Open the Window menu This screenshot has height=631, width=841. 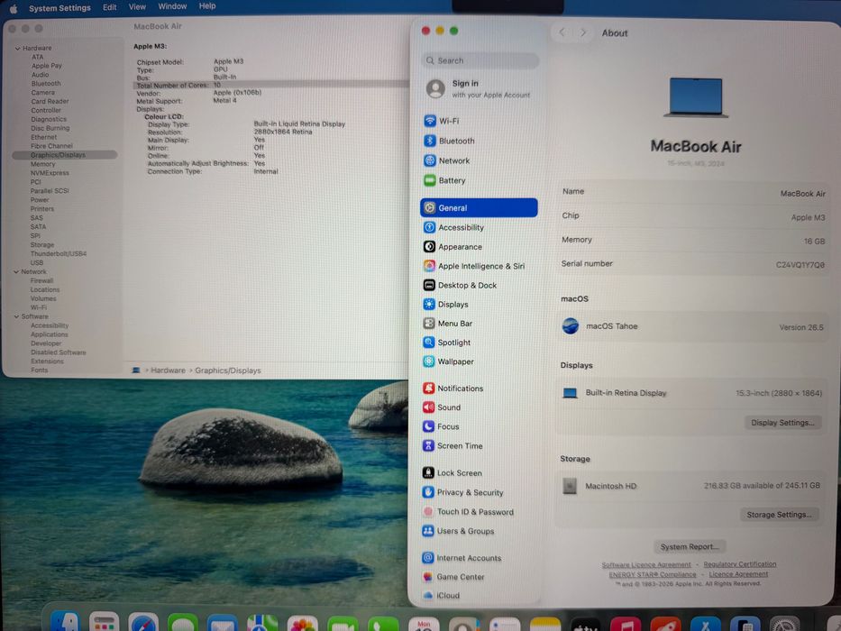[172, 6]
